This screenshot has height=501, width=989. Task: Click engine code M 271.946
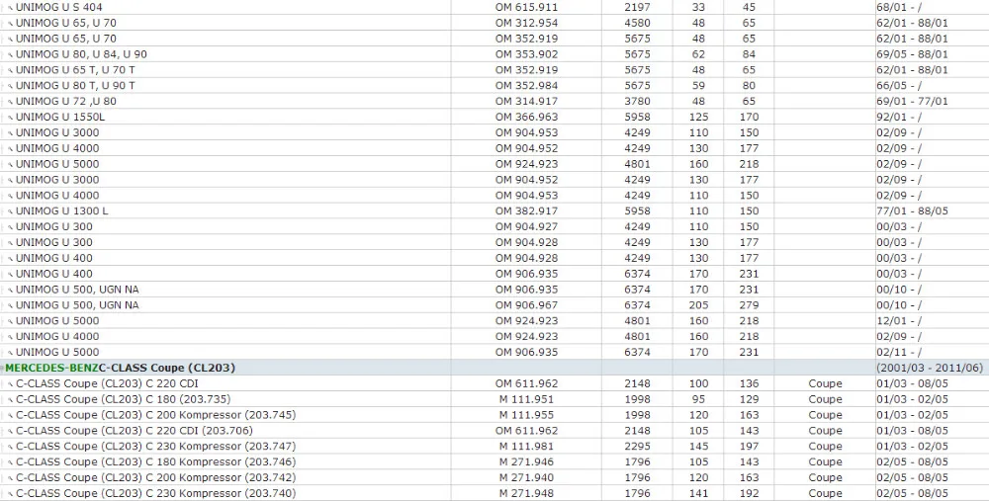click(527, 461)
